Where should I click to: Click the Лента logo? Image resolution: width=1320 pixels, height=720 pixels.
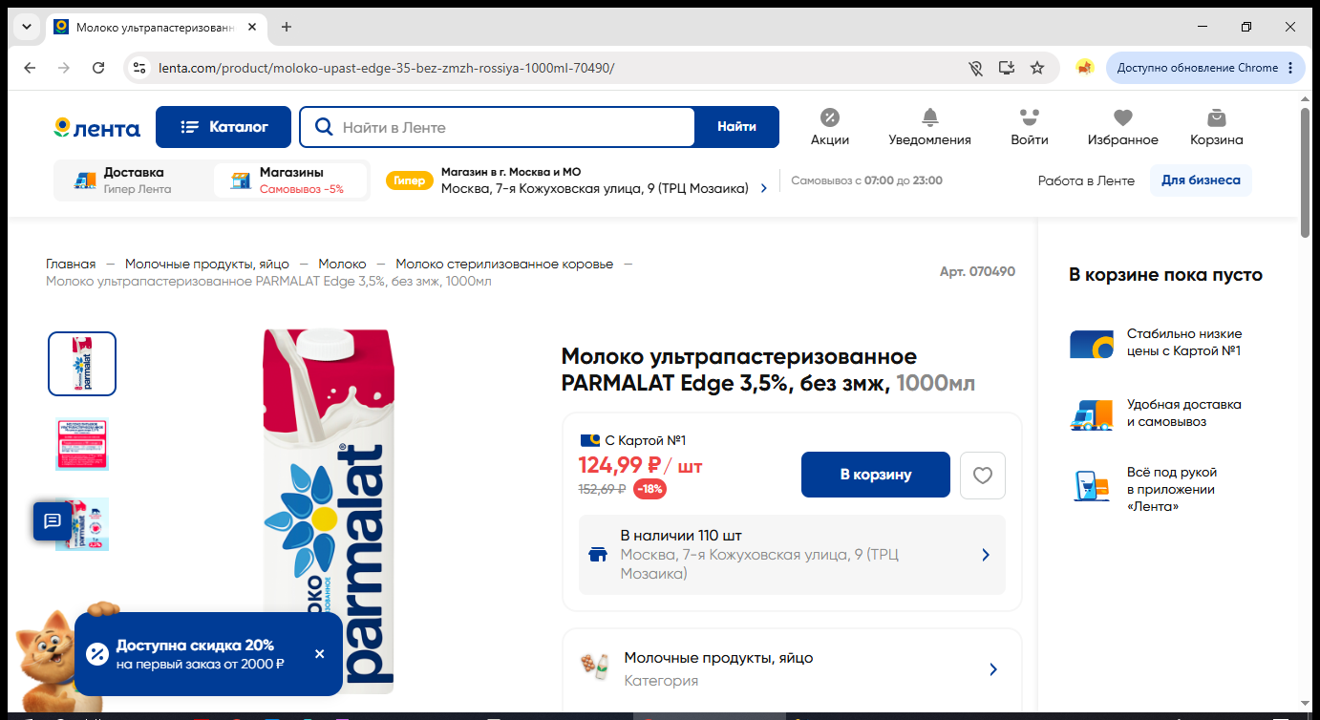[96, 127]
